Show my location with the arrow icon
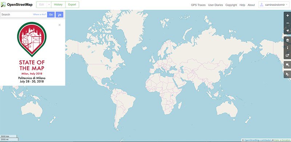291x142 pixels. 287,31
